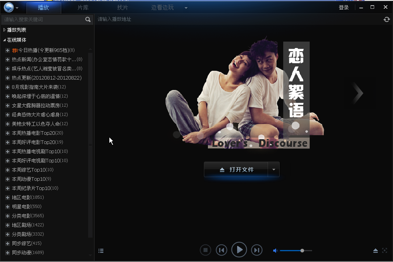
Task: Click the magnifier search icon
Action: 88,19
